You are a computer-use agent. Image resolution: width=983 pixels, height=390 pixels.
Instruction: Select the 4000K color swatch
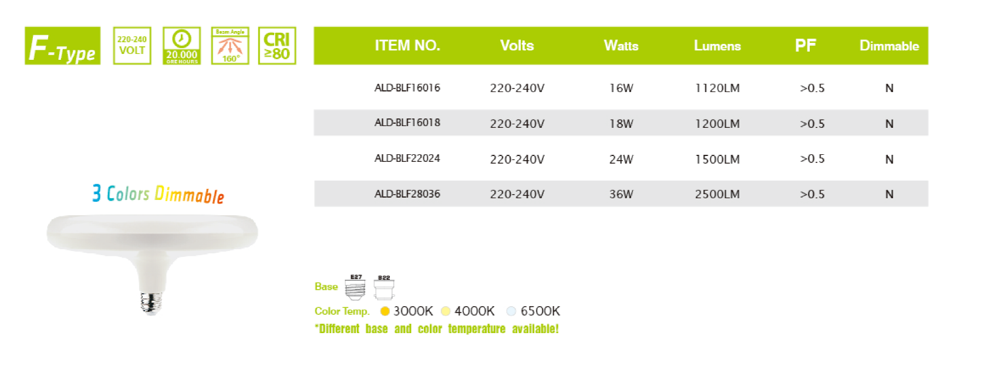(x=446, y=311)
